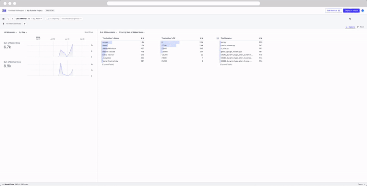Sort Author's Name table by count arrow
Viewport: 367px width, 186px height.
(143, 38)
